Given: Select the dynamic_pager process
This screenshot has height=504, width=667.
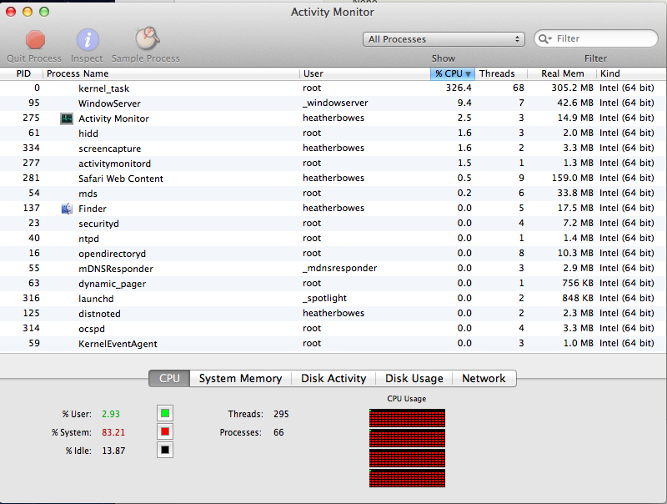Looking at the screenshot, I should point(112,284).
